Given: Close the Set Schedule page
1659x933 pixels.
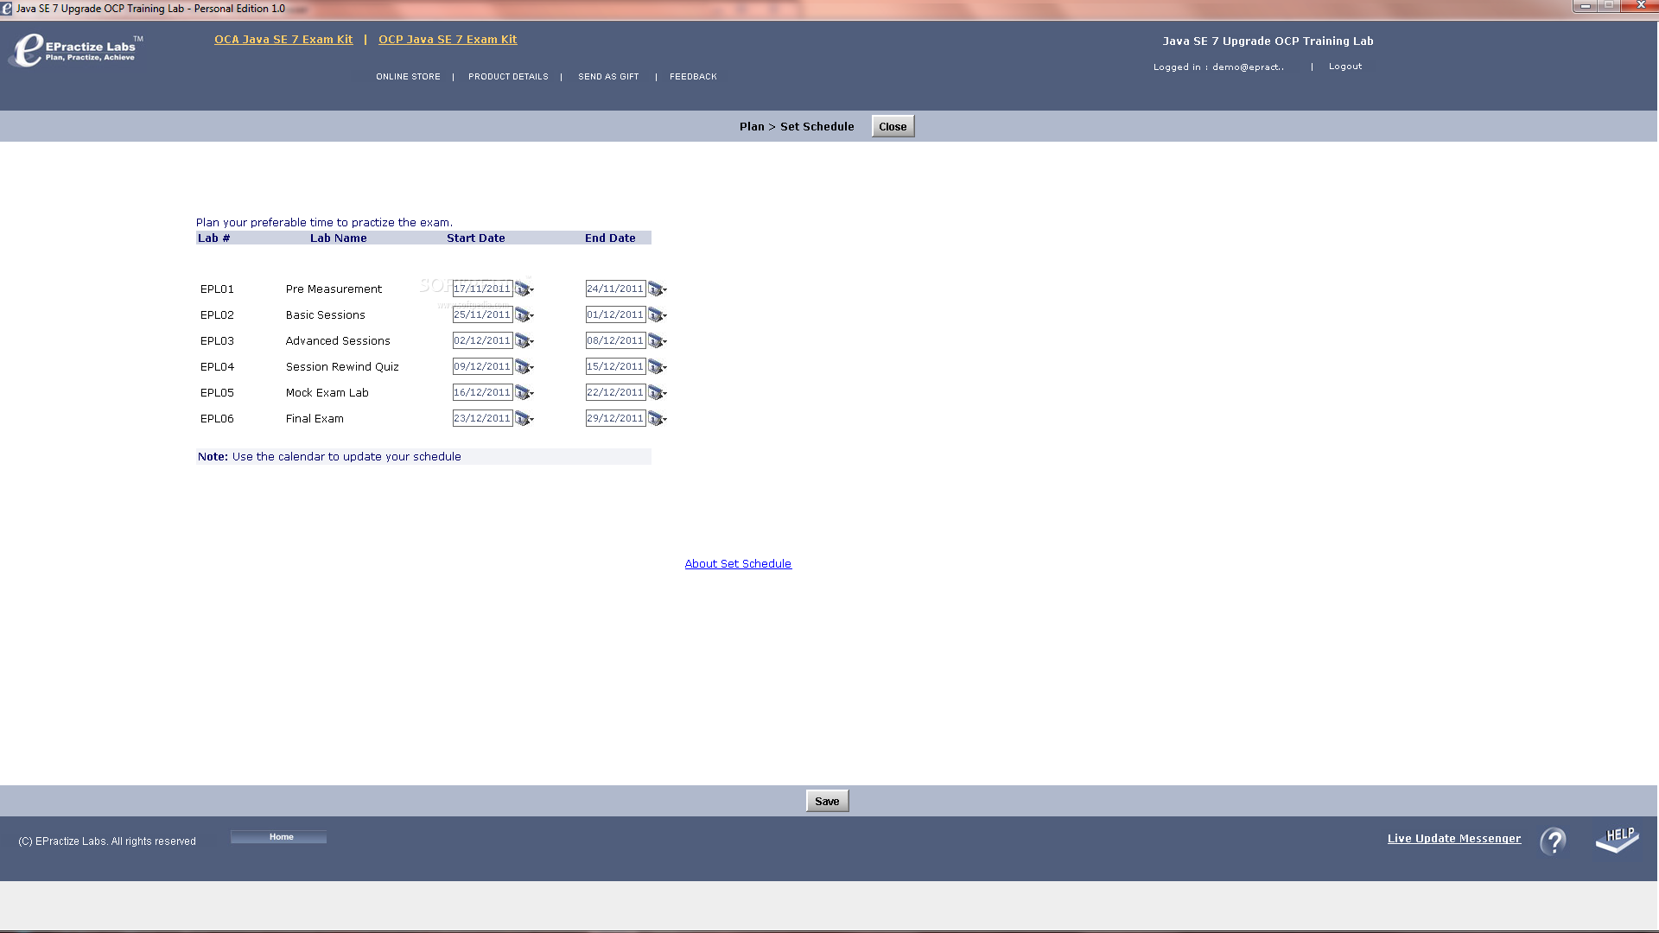Looking at the screenshot, I should [893, 126].
